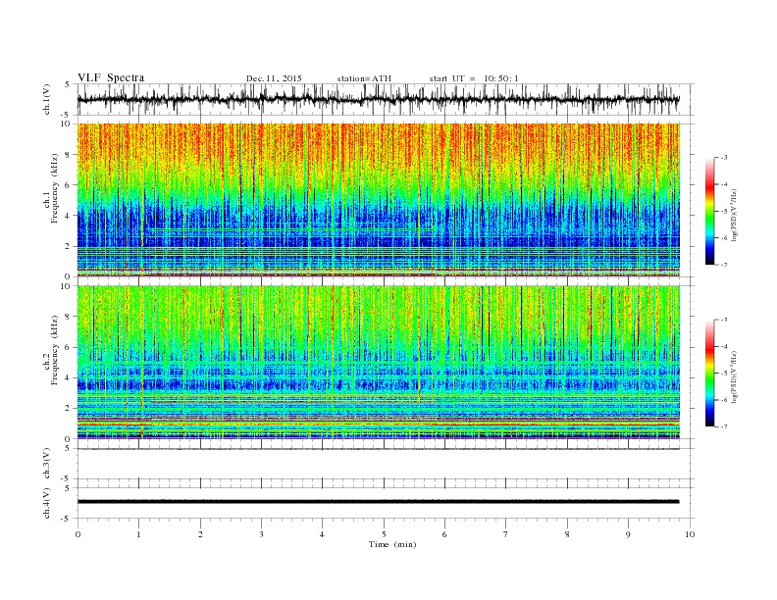Click time axis tick label "8"
The height and width of the screenshot is (600, 777).
pyautogui.click(x=567, y=534)
